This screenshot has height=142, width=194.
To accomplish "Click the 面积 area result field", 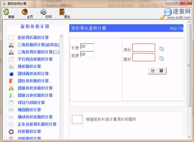I will [144, 57].
